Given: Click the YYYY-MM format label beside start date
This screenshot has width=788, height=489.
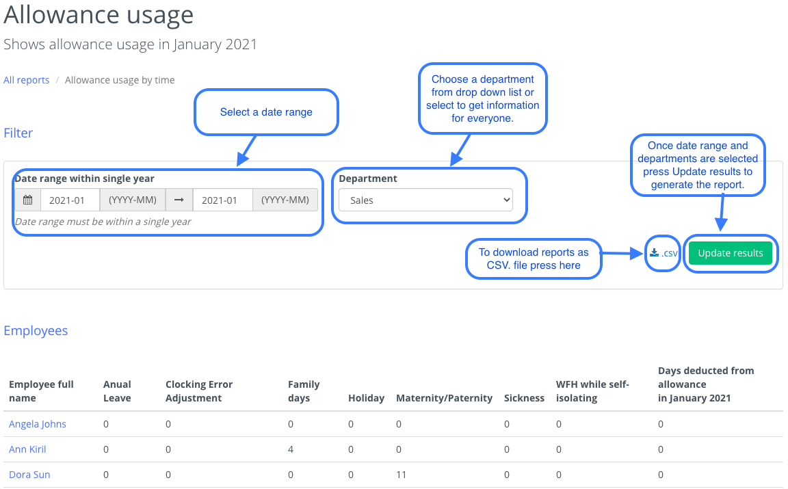Looking at the screenshot, I should pos(133,200).
